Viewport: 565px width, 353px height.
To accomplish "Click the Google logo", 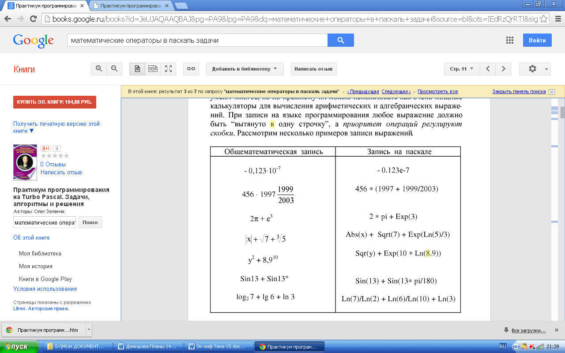I will click(34, 40).
